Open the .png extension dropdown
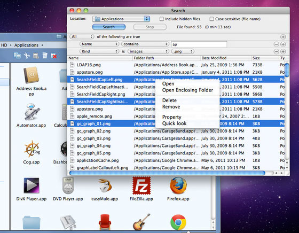Viewport: 299px width, 233px height. tap(183, 51)
